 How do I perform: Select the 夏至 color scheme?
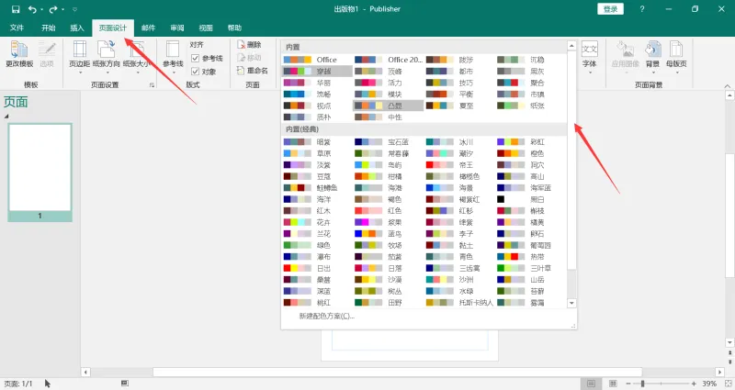[459, 106]
